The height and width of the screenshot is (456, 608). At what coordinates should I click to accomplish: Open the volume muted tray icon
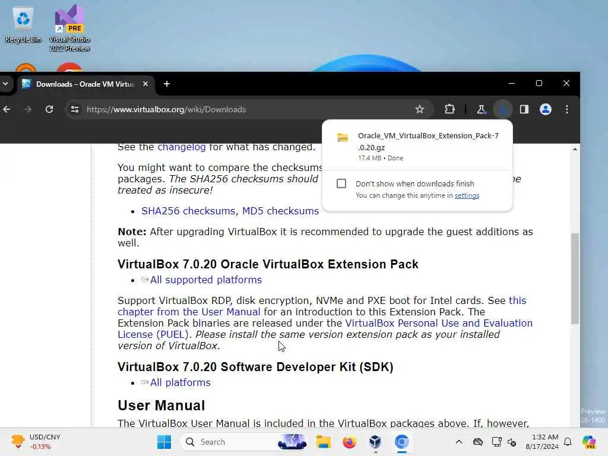click(x=512, y=442)
